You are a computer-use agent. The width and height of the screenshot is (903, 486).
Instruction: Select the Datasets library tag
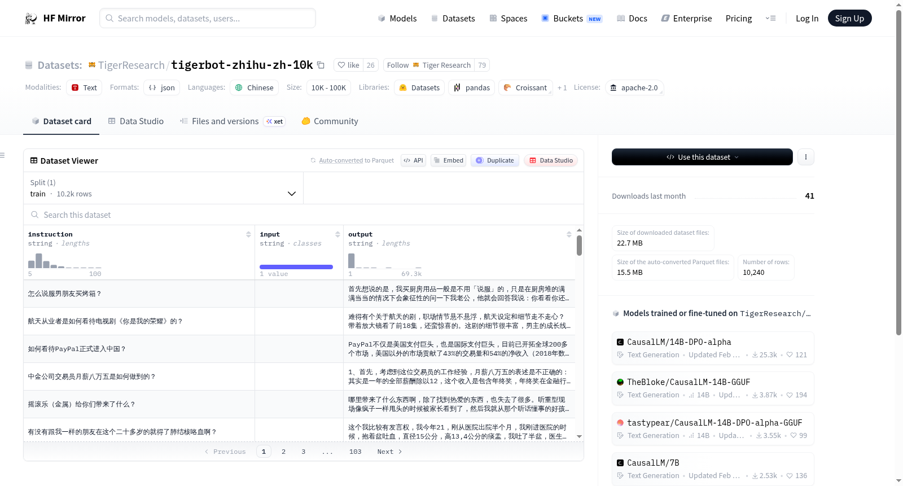coord(419,87)
